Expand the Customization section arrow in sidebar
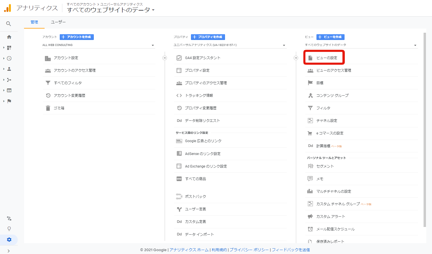The height and width of the screenshot is (254, 432). click(x=4, y=48)
